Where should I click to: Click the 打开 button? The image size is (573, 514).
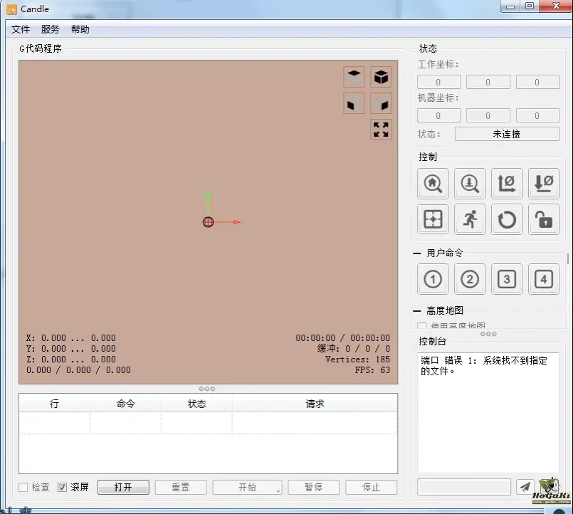click(123, 488)
